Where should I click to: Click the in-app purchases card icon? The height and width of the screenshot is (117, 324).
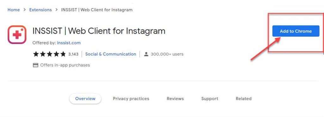35,65
